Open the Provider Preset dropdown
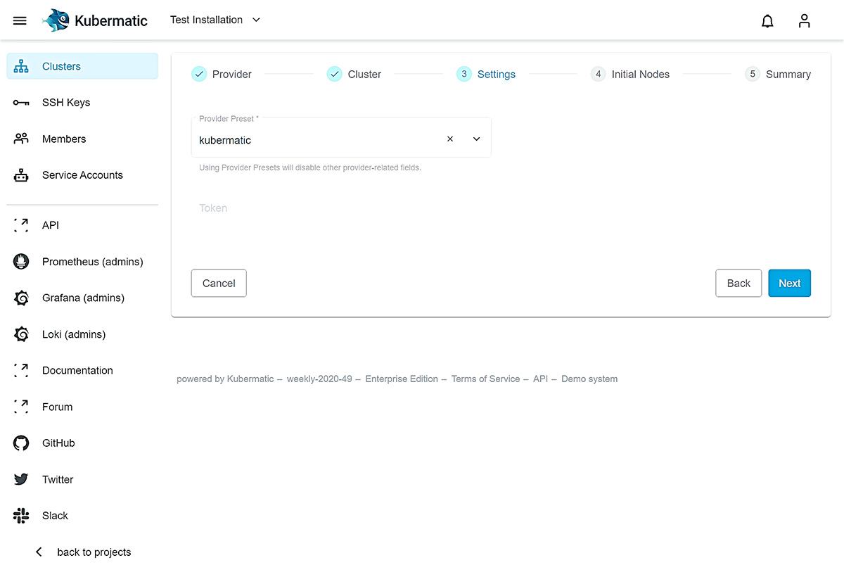 click(x=476, y=139)
